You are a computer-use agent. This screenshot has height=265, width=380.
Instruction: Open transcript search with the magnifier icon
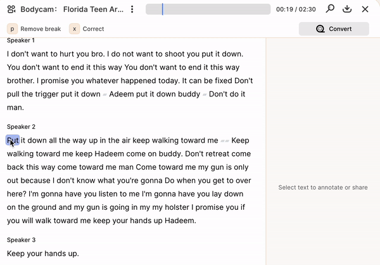[330, 9]
